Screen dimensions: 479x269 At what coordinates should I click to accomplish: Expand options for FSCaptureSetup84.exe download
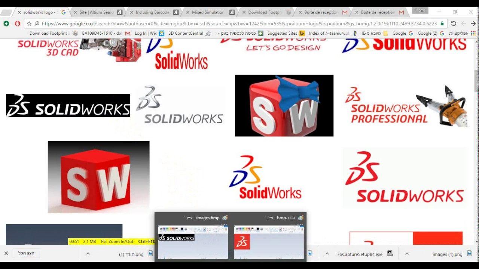(x=327, y=254)
